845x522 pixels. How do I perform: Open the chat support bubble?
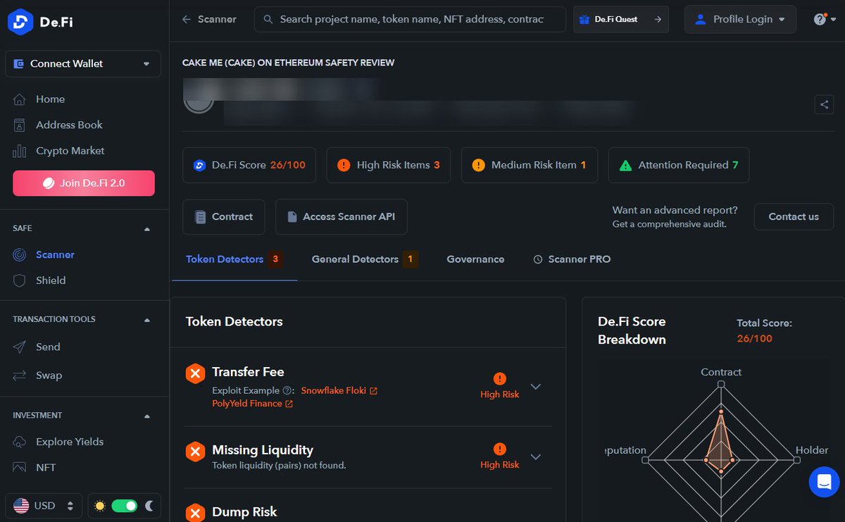click(824, 483)
